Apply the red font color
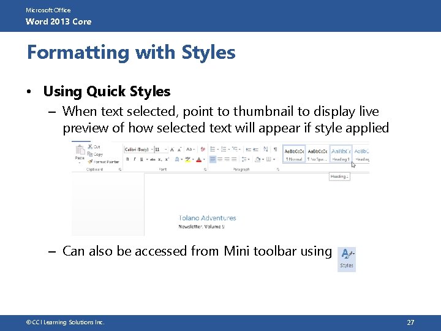 199,159
